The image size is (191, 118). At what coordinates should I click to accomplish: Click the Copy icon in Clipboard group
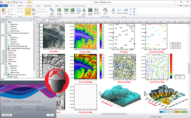[9, 9]
